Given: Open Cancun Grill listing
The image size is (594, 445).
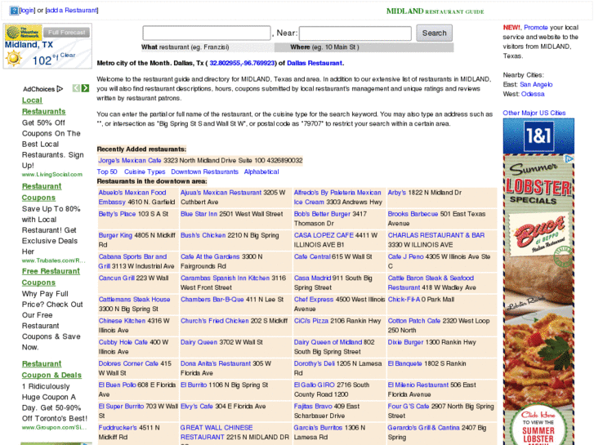Looking at the screenshot, I should coord(116,278).
